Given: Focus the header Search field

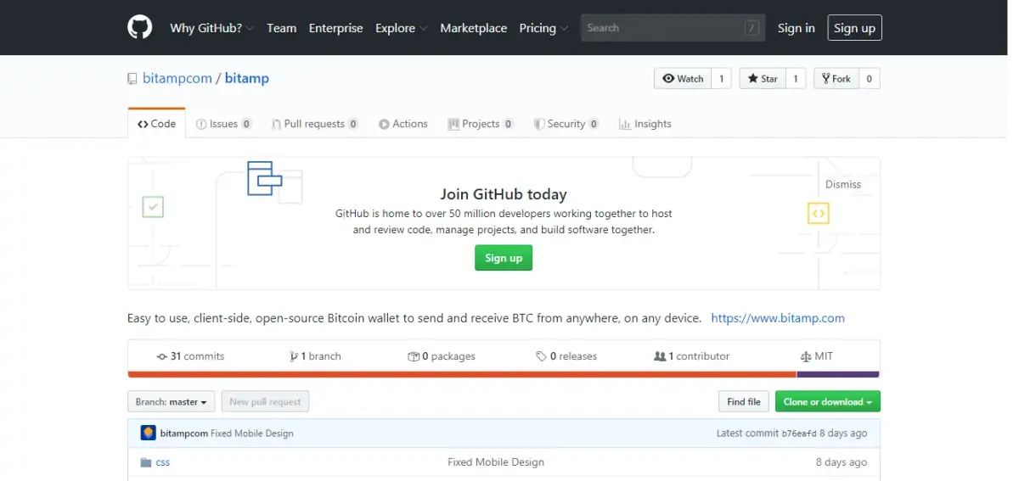Looking at the screenshot, I should pyautogui.click(x=673, y=28).
